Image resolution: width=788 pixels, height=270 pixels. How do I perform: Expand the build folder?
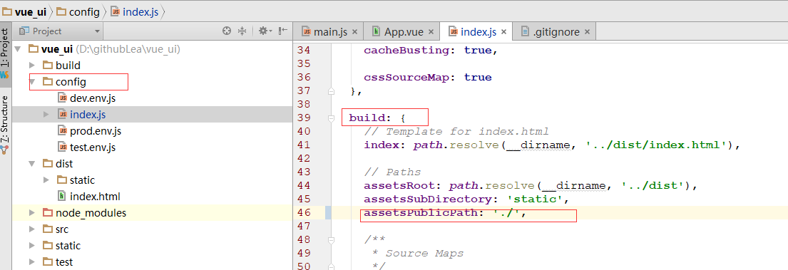tap(31, 66)
